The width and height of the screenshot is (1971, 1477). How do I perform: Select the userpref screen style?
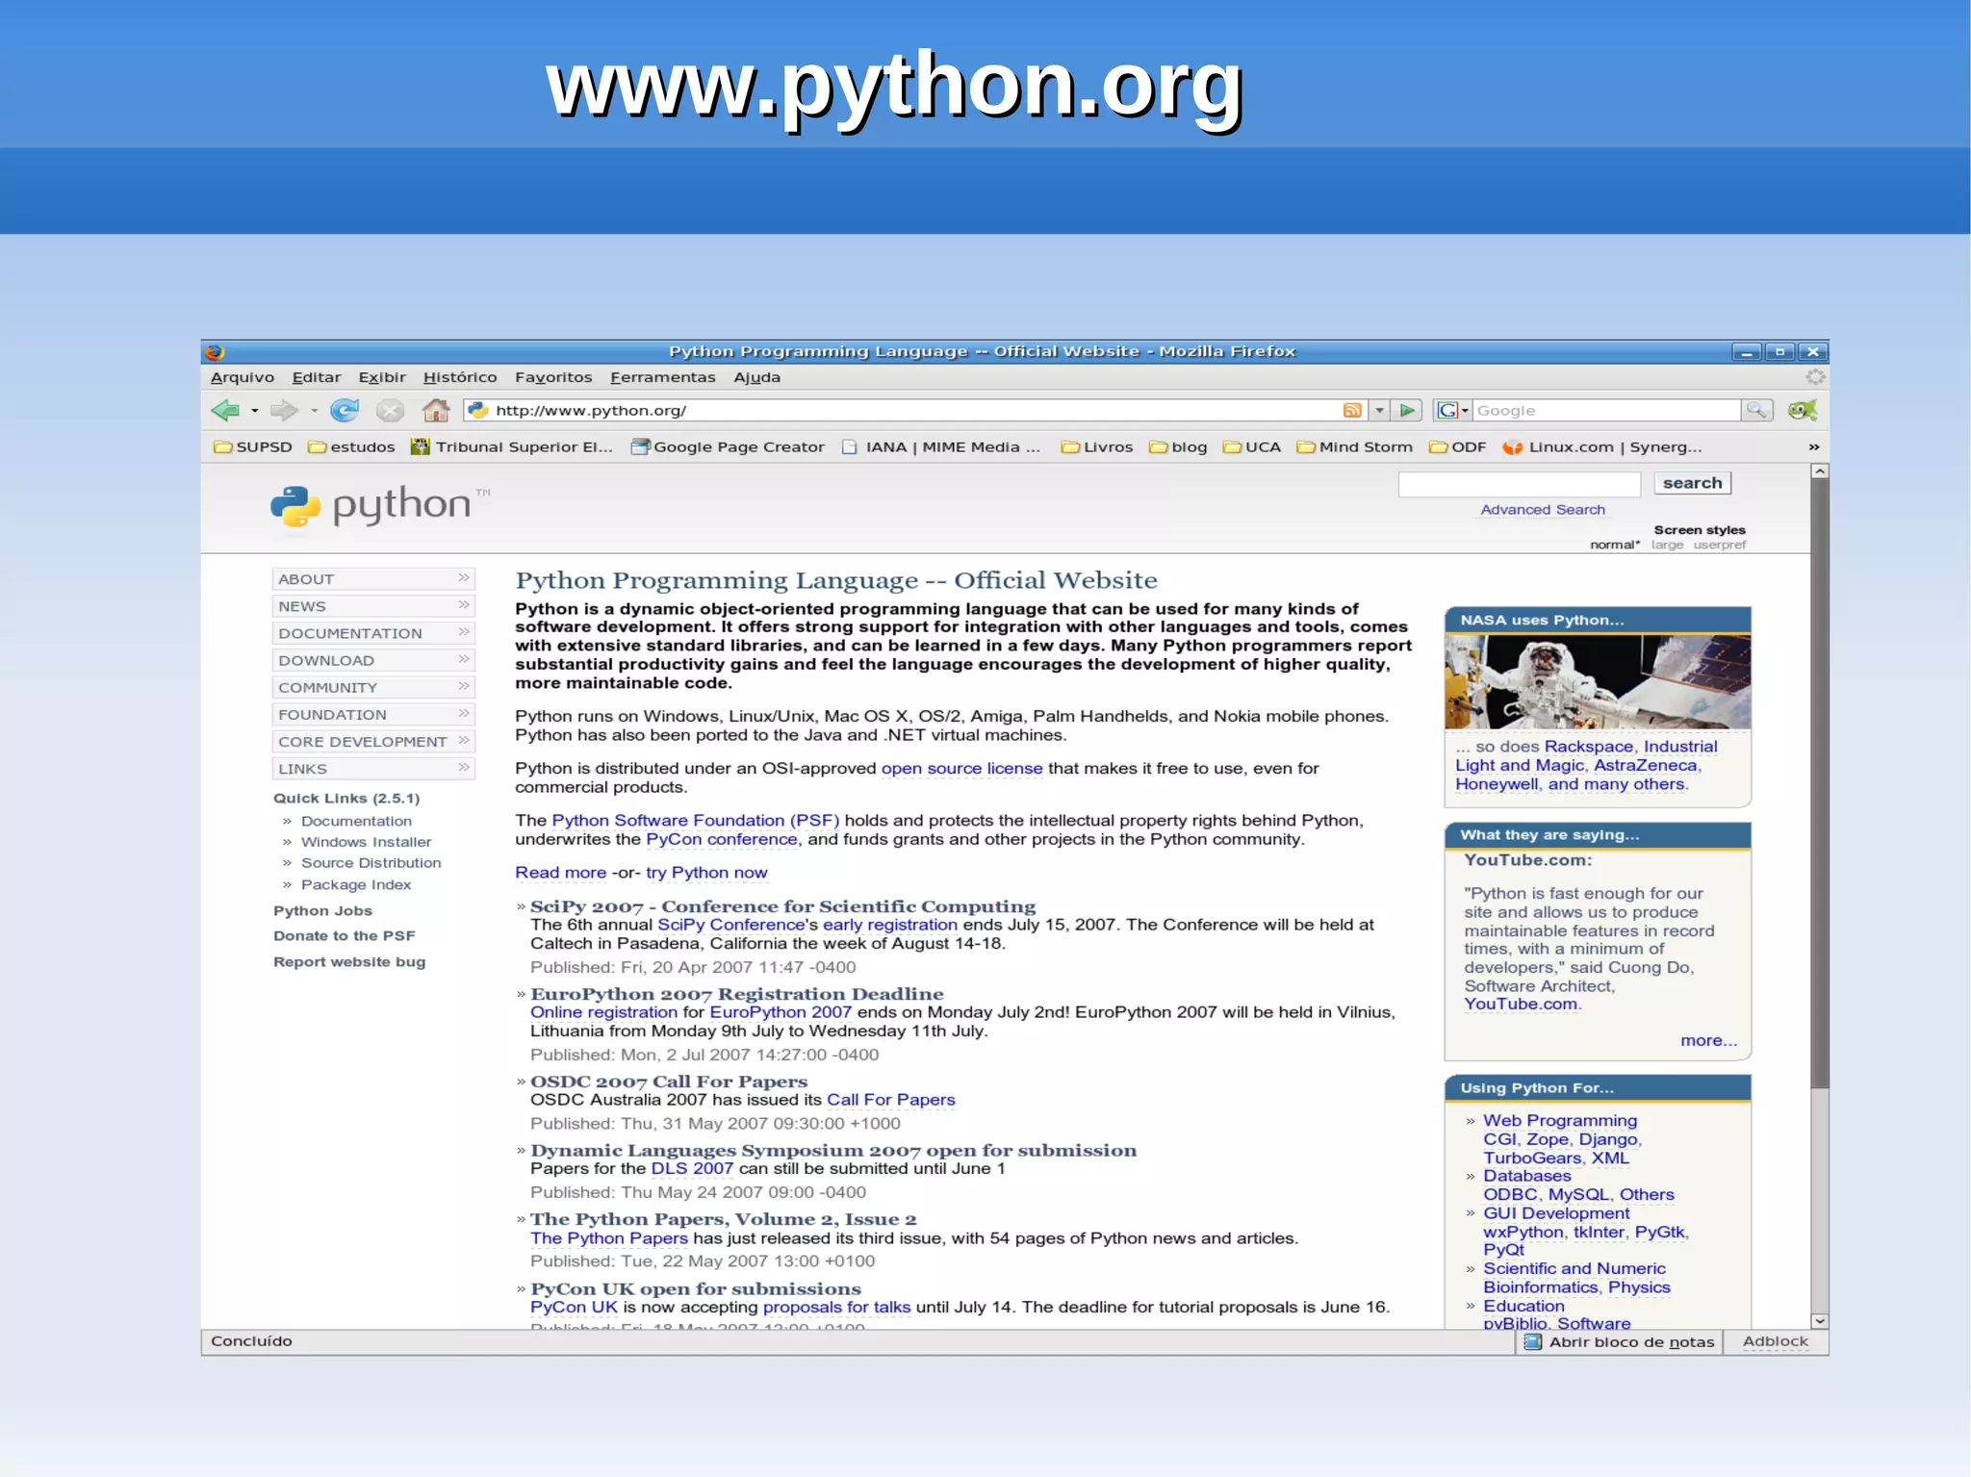pos(1720,546)
